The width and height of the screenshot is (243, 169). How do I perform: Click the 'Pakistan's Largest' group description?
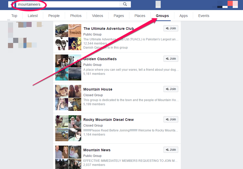pyautogui.click(x=131, y=39)
